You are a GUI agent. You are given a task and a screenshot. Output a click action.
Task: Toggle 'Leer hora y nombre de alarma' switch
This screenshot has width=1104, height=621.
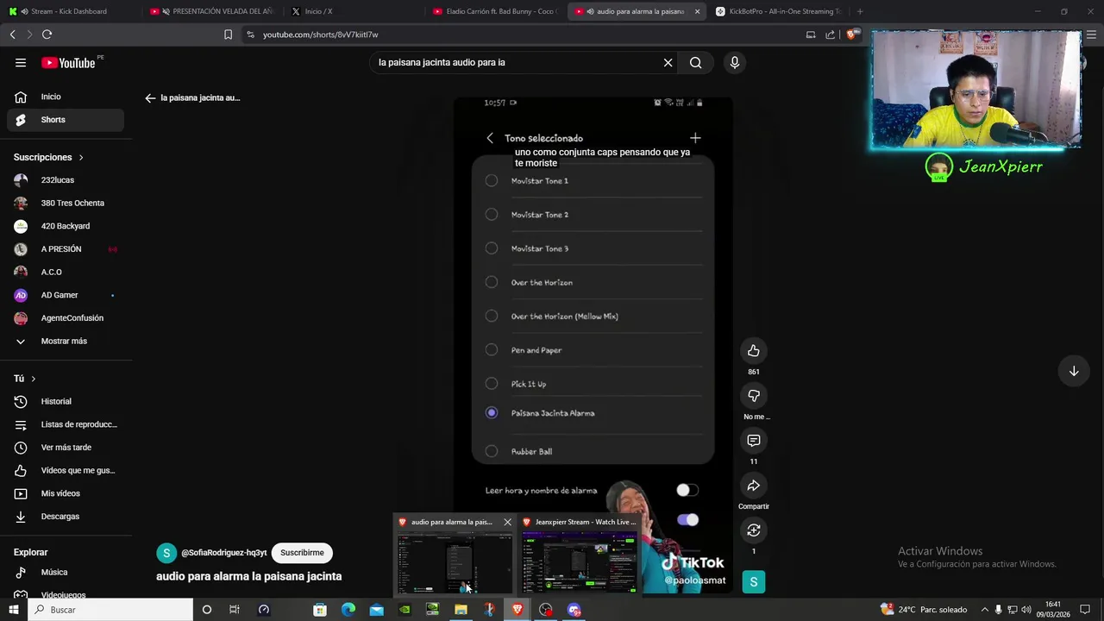click(x=687, y=490)
